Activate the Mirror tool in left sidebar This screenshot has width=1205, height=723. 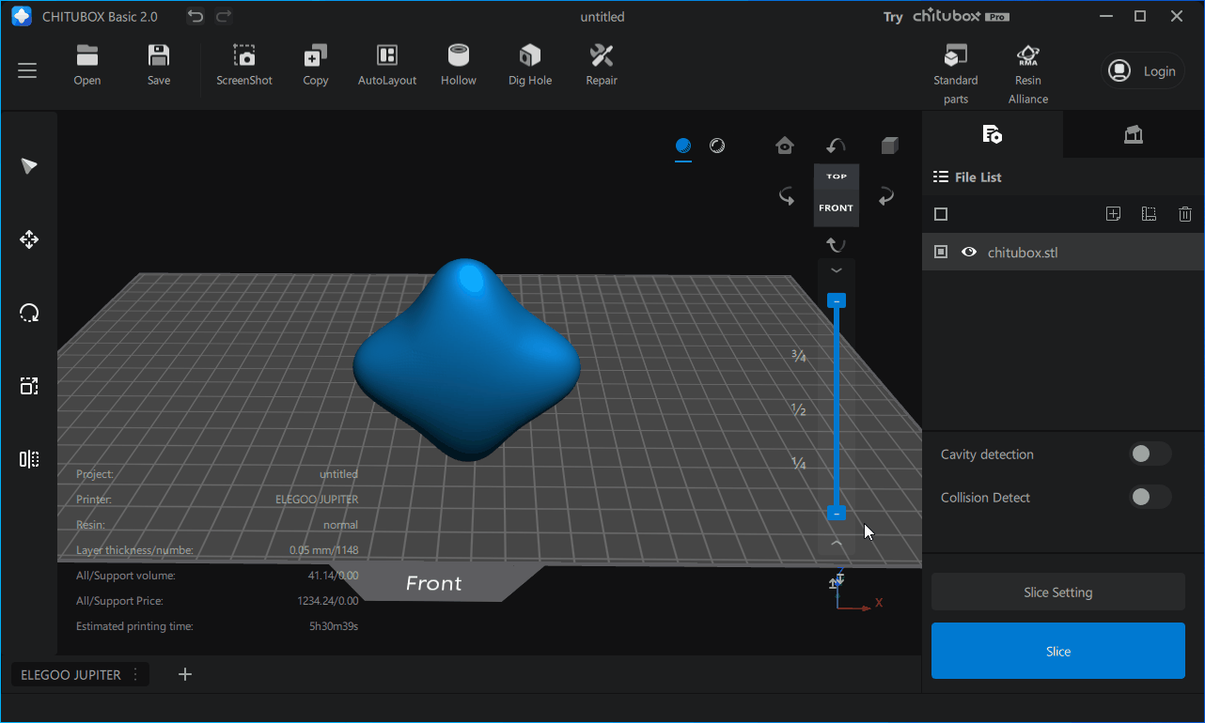click(x=29, y=459)
